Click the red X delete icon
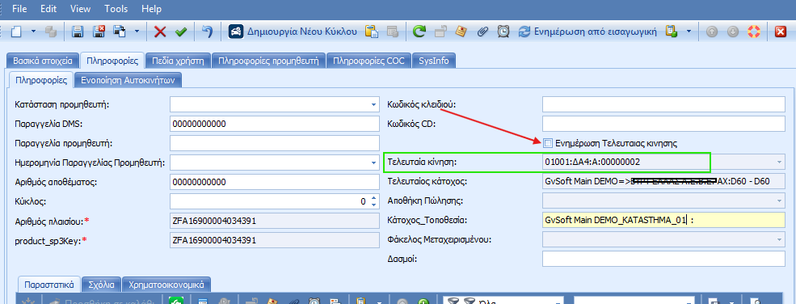796x304 pixels. pos(160,32)
